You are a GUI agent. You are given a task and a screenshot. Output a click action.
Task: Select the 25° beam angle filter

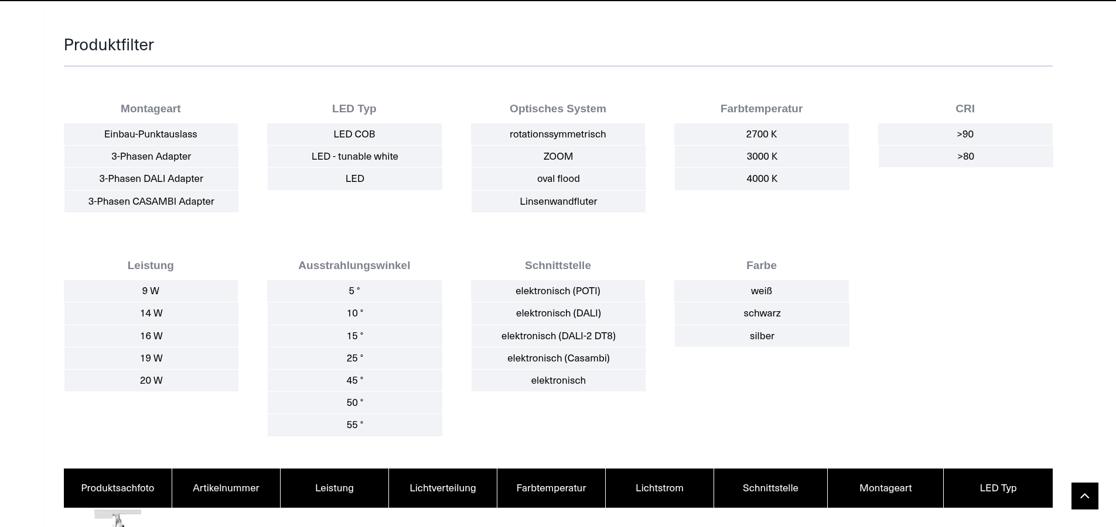tap(354, 359)
